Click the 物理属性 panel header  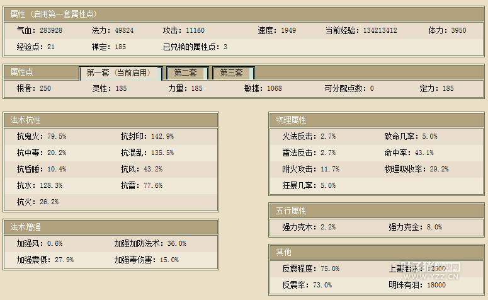tap(291, 120)
